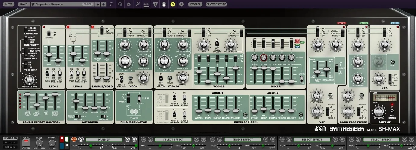Open the MIDI mapping icon

click(146, 4)
